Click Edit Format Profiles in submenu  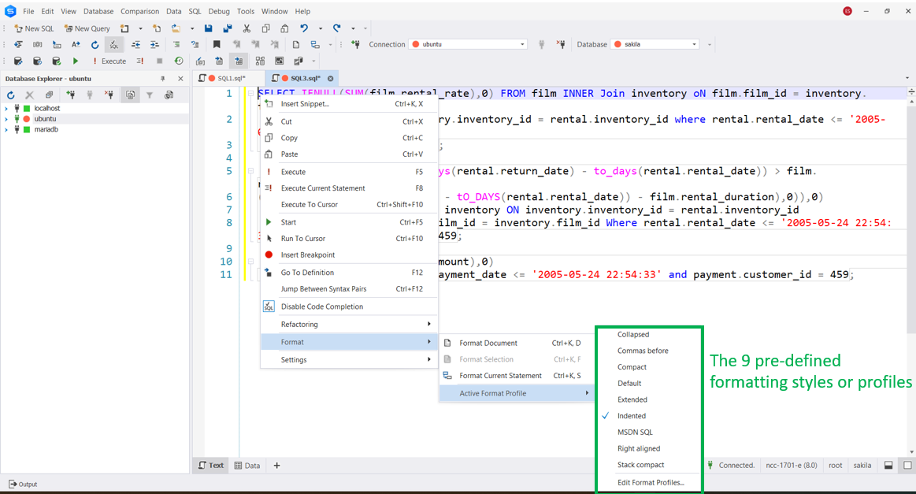[x=651, y=482]
